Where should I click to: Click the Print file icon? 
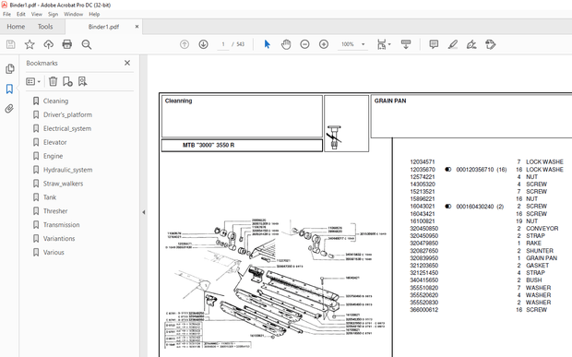[67, 44]
